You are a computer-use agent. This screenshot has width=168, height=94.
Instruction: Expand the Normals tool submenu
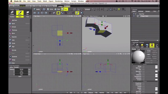tap(29, 51)
